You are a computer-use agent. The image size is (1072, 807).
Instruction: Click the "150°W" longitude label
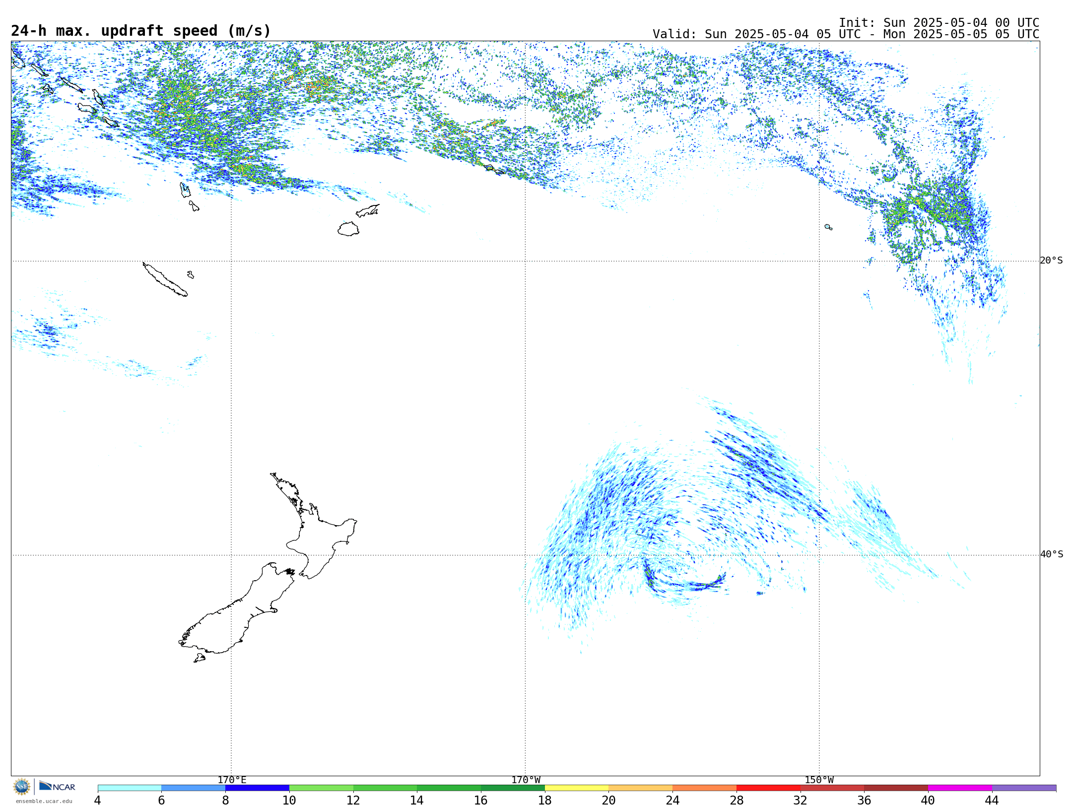tap(819, 780)
